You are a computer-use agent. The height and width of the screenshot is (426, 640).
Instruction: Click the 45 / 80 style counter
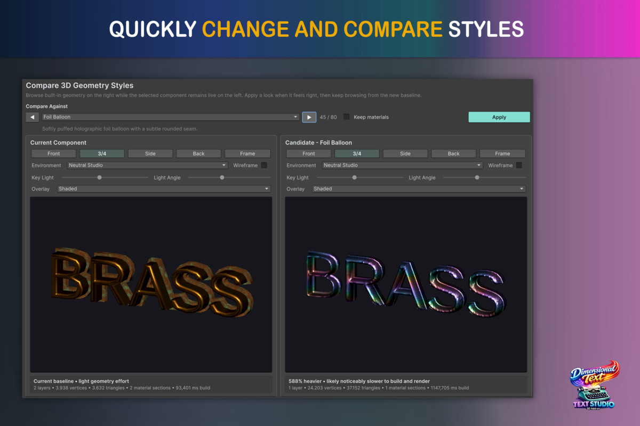tap(328, 117)
